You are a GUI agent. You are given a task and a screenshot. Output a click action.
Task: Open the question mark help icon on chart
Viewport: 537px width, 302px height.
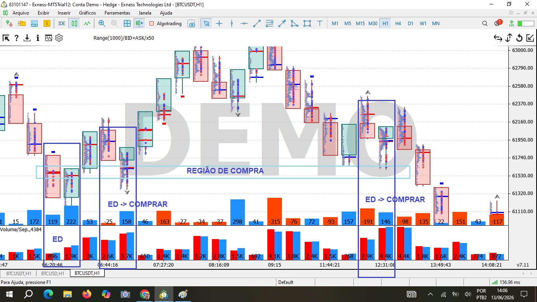17,38
